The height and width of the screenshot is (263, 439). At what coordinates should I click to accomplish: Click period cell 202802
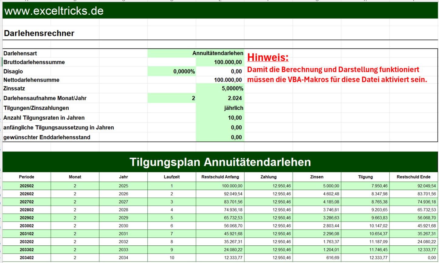tap(27, 210)
